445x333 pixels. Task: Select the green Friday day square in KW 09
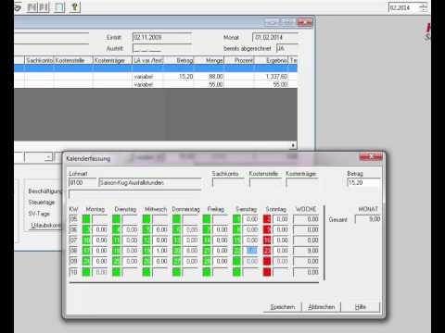207,262
